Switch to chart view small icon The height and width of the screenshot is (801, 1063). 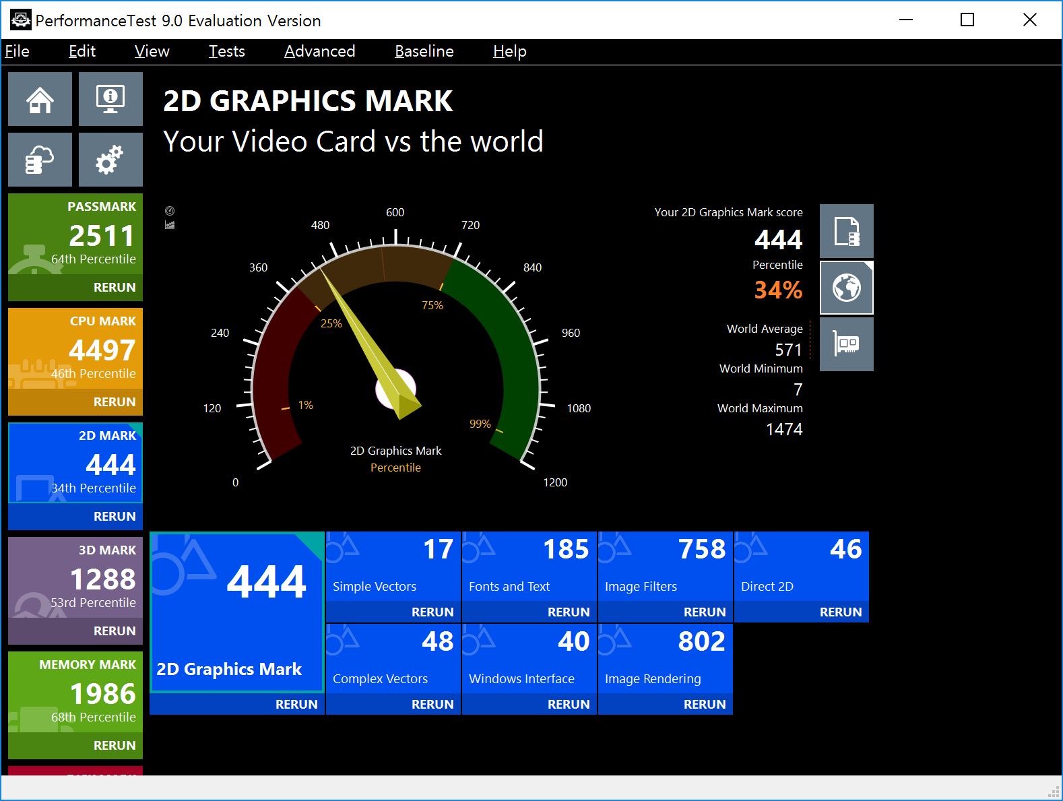tap(170, 225)
